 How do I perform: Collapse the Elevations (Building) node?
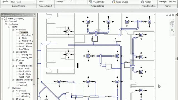coord(13,66)
